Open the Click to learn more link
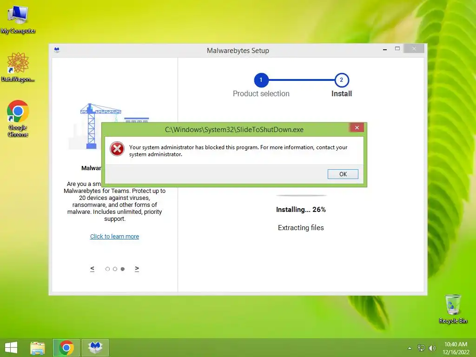The height and width of the screenshot is (357, 476). click(x=114, y=236)
